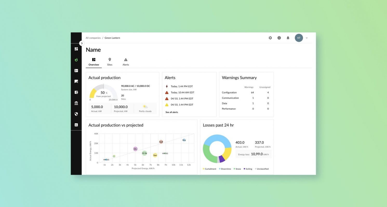Click the purple Soiling donut segment
This screenshot has height=207, width=387.
pos(222,159)
